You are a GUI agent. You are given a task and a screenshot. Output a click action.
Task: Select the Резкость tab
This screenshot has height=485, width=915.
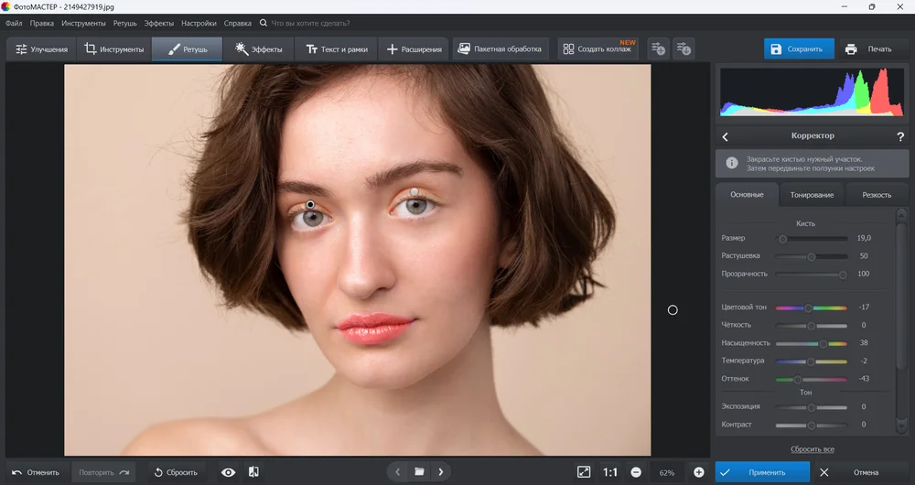point(877,195)
